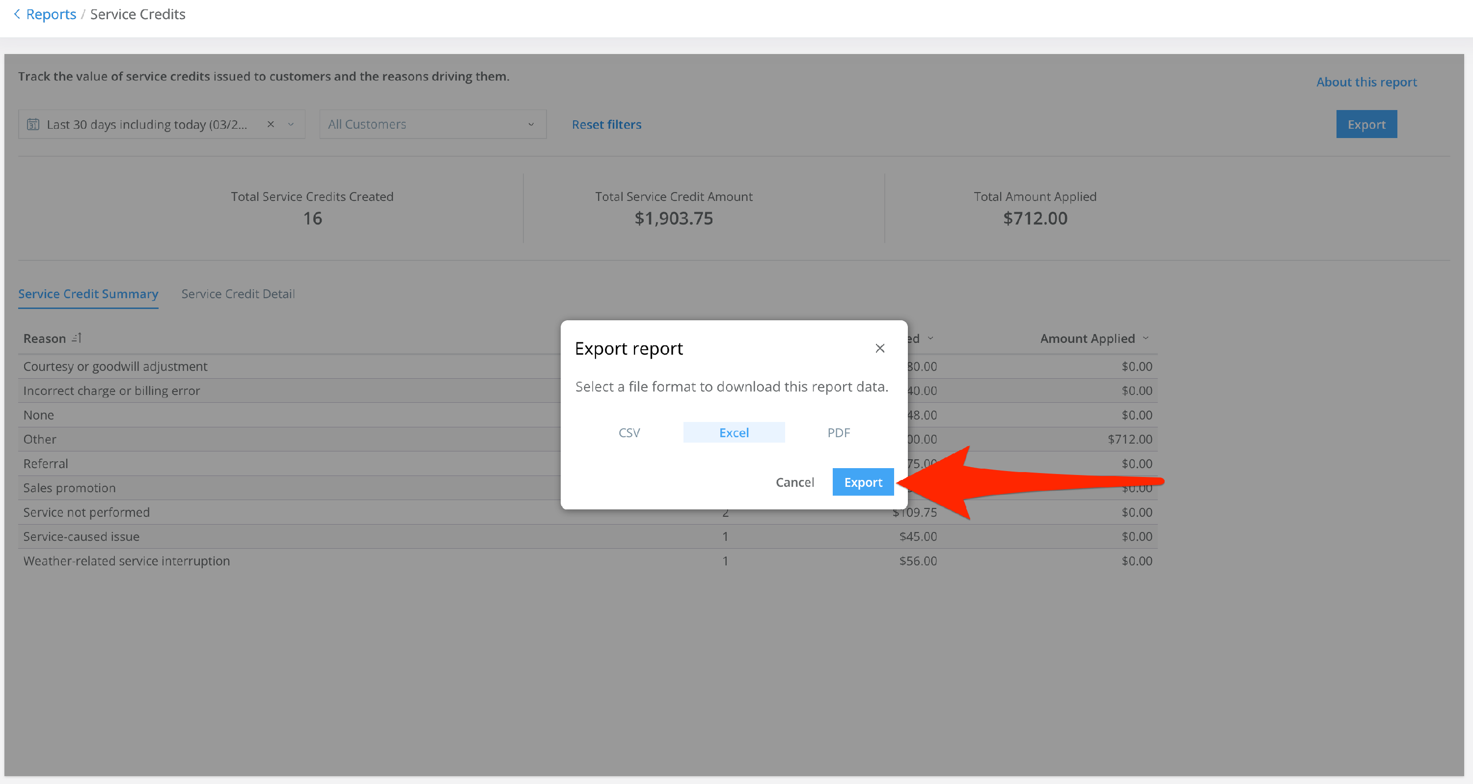Click Total Service Credit Amount $1,903.75

tap(674, 218)
